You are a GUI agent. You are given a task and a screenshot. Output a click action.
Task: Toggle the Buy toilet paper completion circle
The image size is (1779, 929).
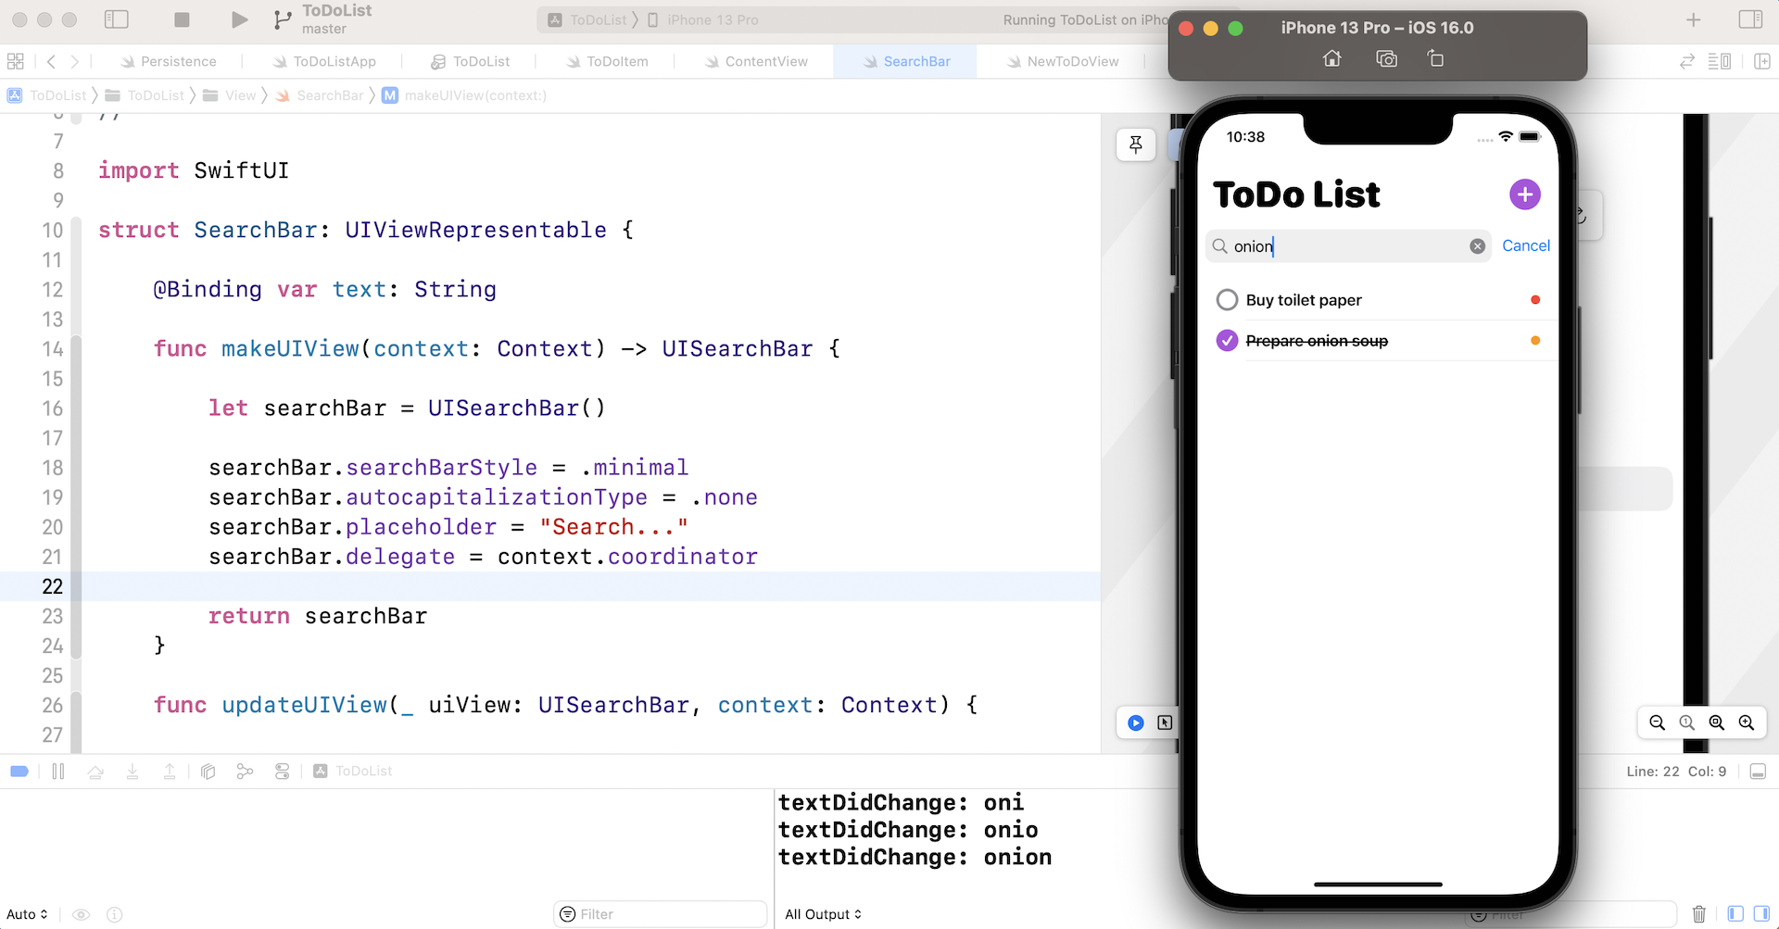[1227, 300]
